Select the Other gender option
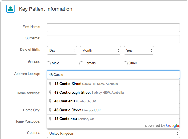The image size is (188, 139). tap(126, 63)
